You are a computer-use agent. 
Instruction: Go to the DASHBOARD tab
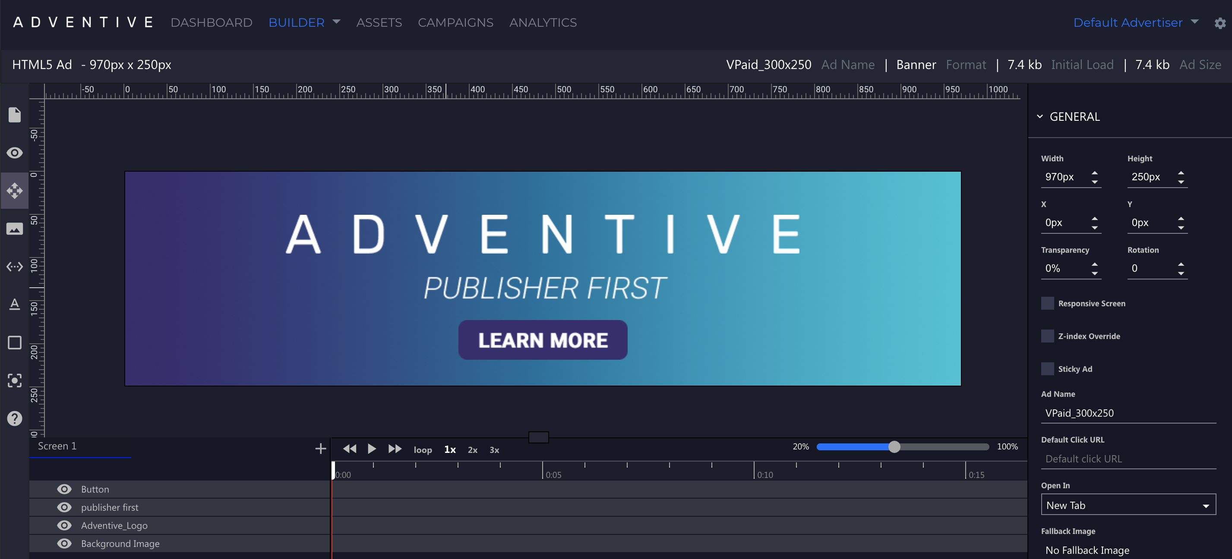pos(212,22)
